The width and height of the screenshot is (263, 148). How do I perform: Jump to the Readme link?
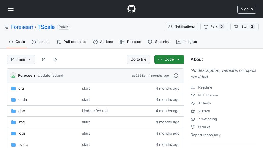(x=205, y=87)
